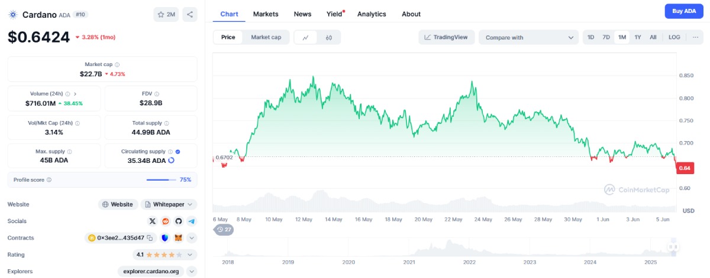The image size is (710, 278).
Task: Open Total supply info icon
Action: [167, 123]
